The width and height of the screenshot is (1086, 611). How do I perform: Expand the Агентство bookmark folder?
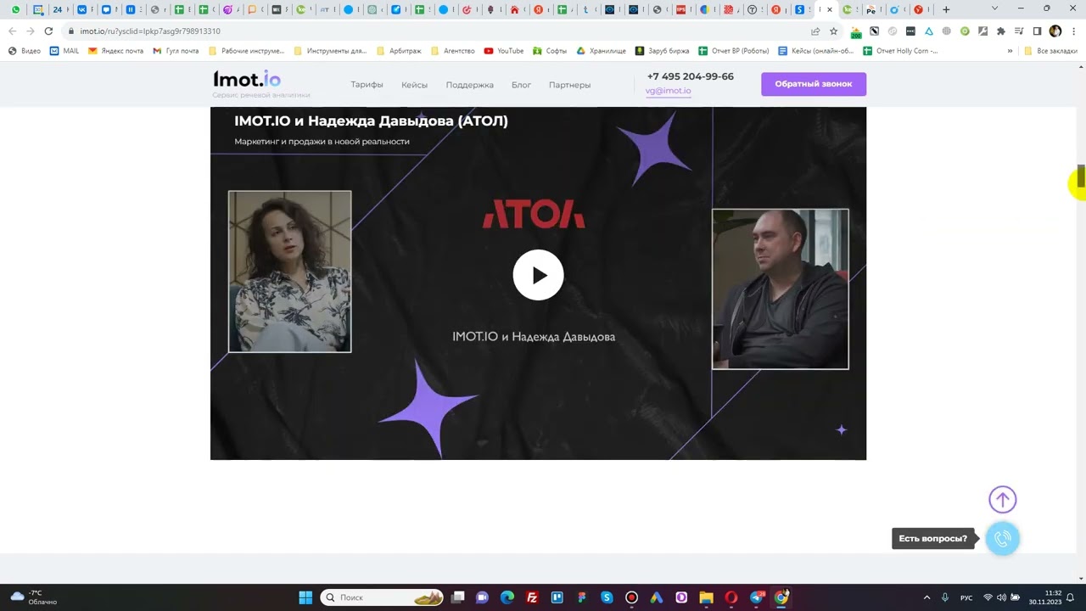click(453, 51)
